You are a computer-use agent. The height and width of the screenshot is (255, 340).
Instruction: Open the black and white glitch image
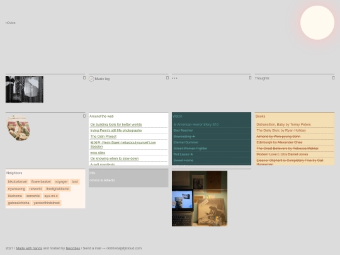(25, 89)
